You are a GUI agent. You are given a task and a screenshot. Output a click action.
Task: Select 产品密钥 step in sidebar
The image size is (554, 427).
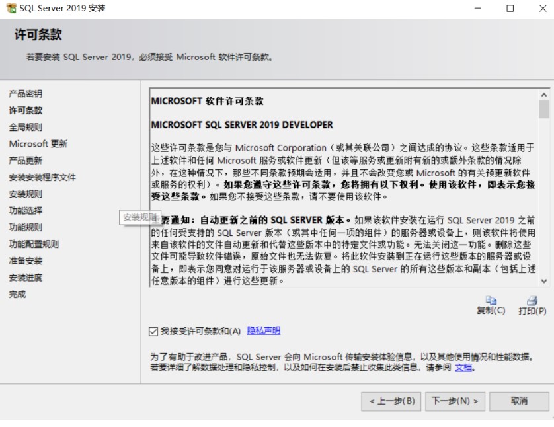pyautogui.click(x=25, y=94)
